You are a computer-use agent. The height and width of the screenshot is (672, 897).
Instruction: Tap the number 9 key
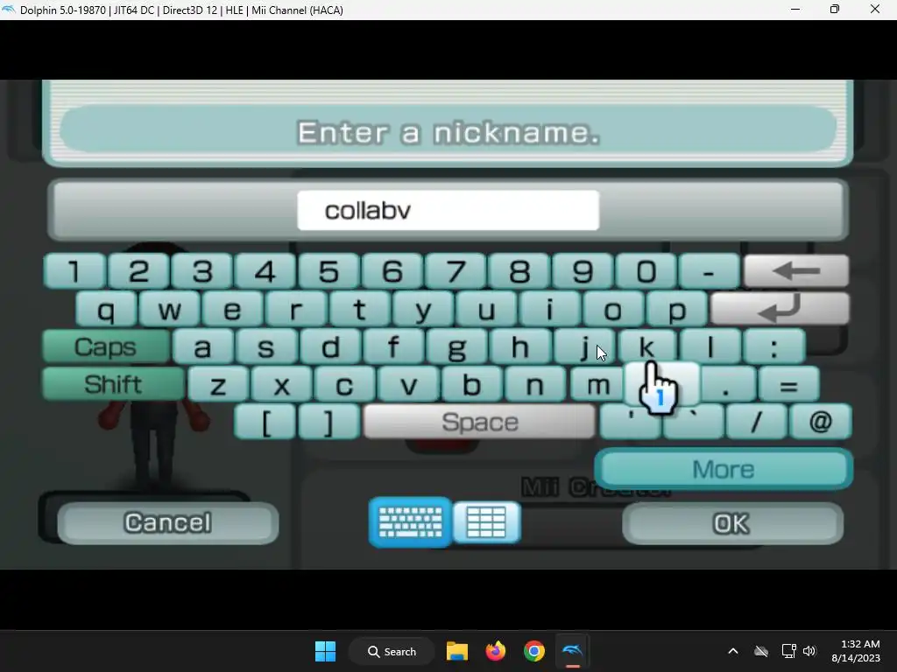(583, 271)
